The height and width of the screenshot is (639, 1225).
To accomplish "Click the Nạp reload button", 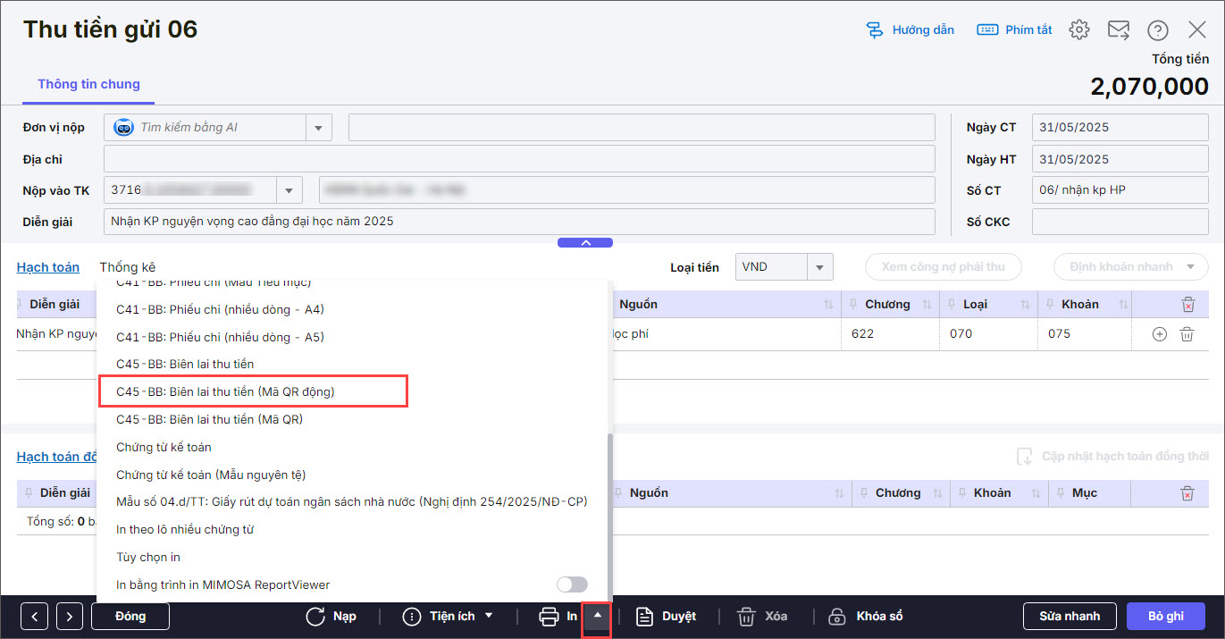I will 331,616.
